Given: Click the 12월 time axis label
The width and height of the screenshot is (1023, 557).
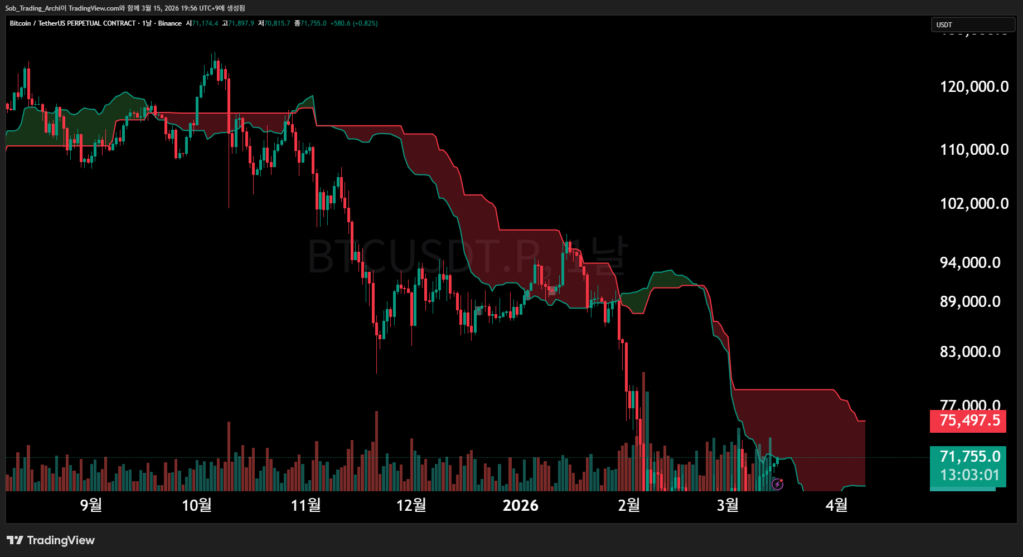Looking at the screenshot, I should (x=411, y=505).
